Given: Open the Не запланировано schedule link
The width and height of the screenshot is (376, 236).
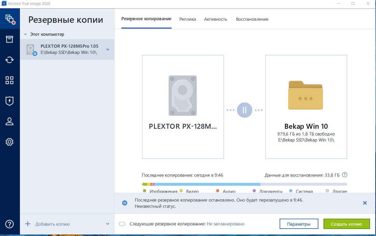Looking at the screenshot, I should point(226,224).
